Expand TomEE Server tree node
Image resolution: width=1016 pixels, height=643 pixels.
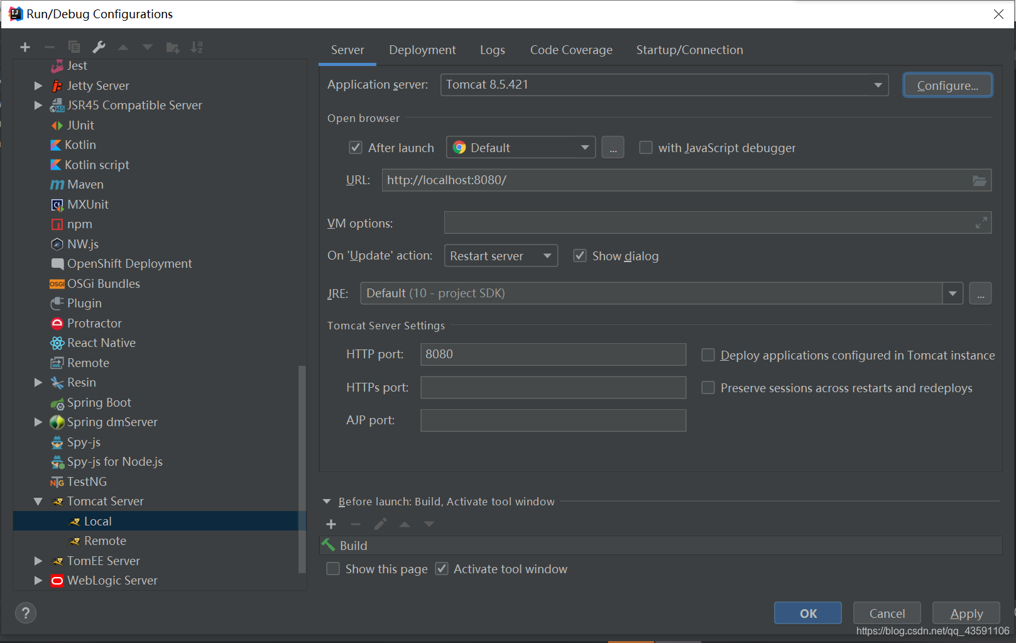point(38,561)
